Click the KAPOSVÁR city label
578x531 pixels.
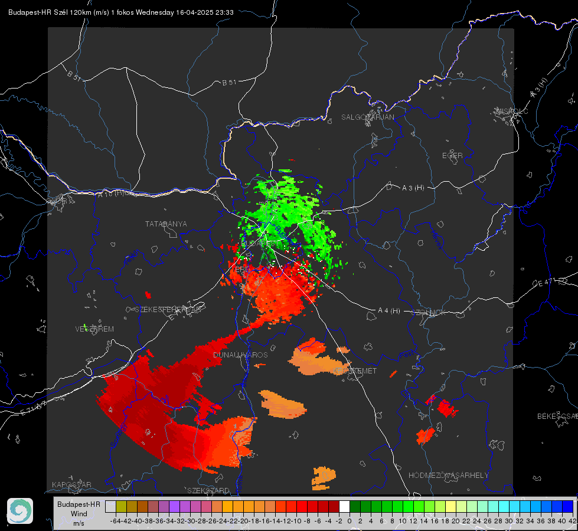pos(71,484)
